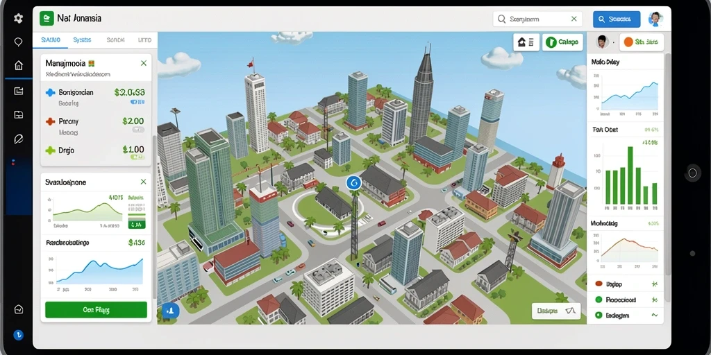Go to the home icon in the sidebar
Viewport: 711px width, 355px height.
click(18, 66)
